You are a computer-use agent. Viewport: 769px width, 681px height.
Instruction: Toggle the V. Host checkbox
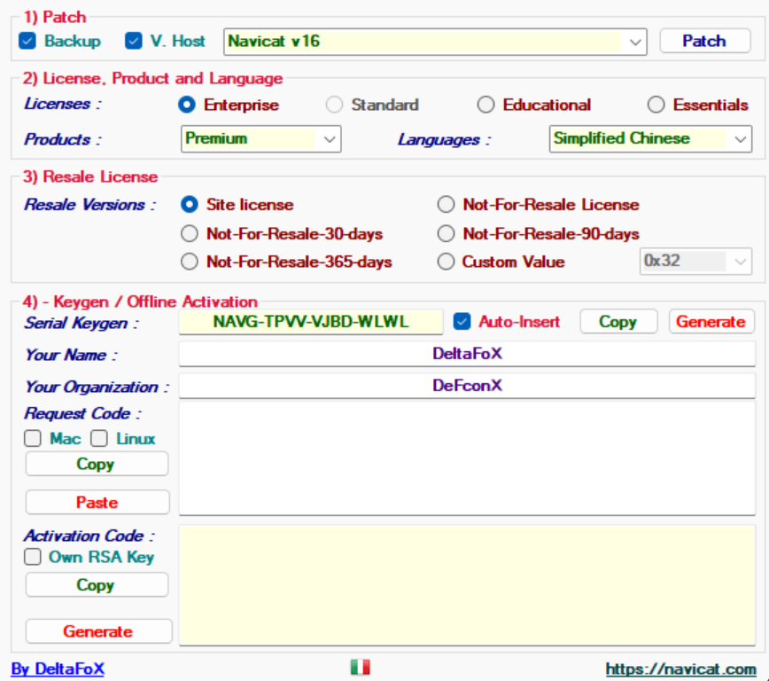pos(134,41)
